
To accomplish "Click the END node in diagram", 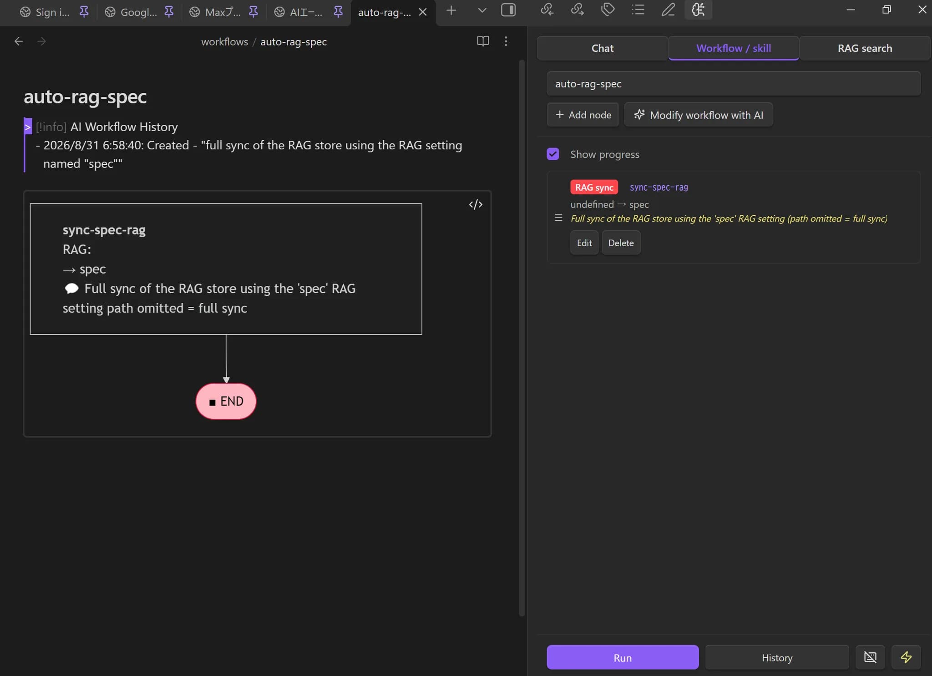I will (226, 401).
